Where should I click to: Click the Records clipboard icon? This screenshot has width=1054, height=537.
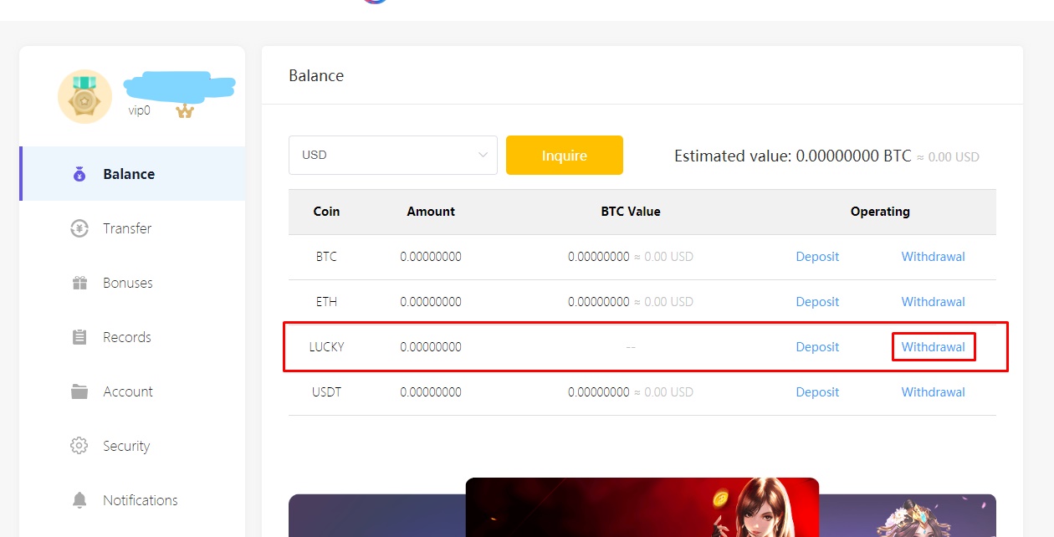[x=79, y=337]
